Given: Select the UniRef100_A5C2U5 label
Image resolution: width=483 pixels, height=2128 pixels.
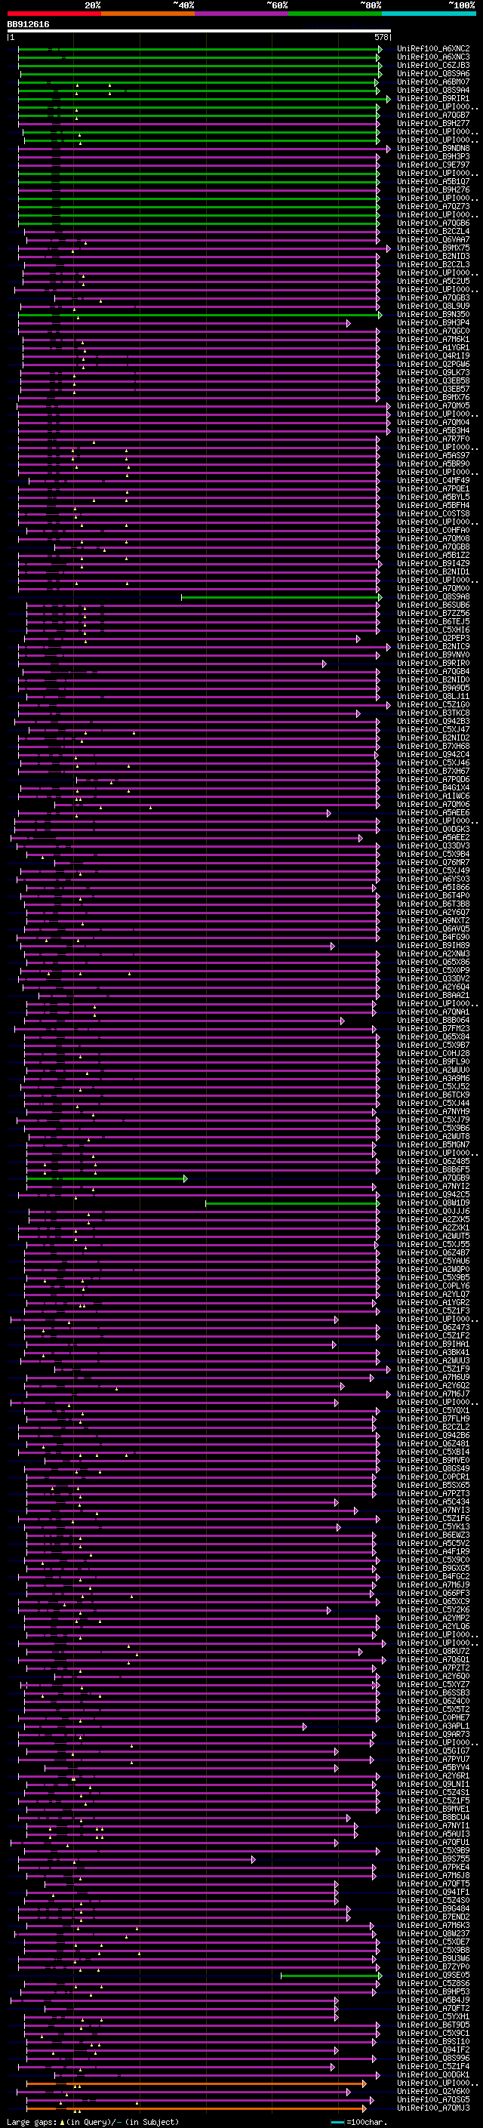Looking at the screenshot, I should click(x=433, y=281).
